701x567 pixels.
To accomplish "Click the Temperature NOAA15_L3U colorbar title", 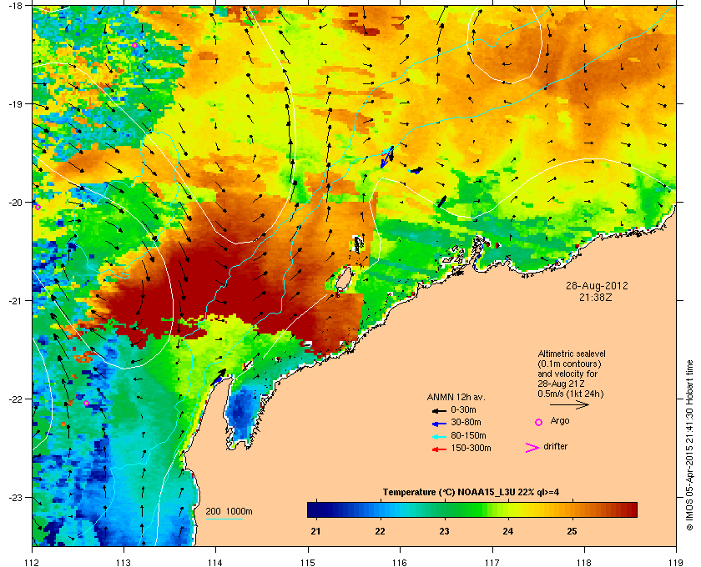I will pos(471,493).
